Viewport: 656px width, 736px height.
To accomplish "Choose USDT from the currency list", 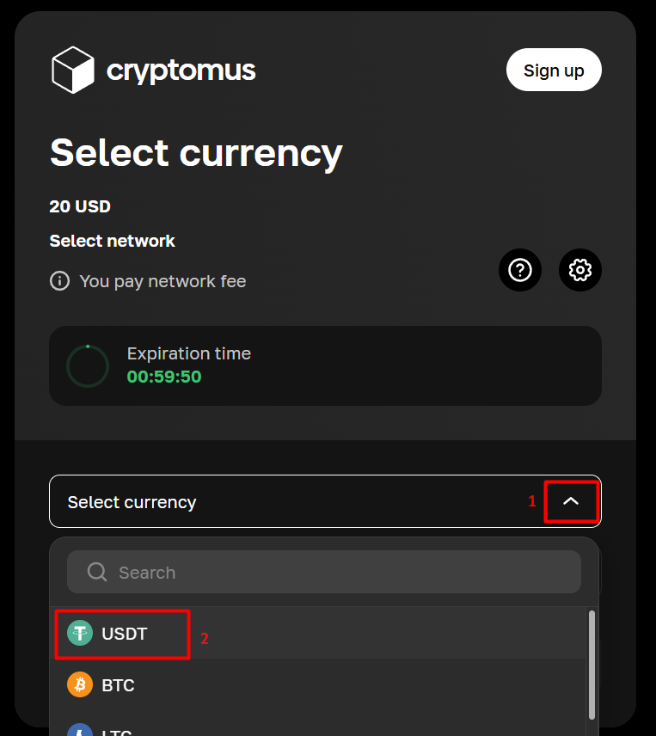I will (125, 634).
